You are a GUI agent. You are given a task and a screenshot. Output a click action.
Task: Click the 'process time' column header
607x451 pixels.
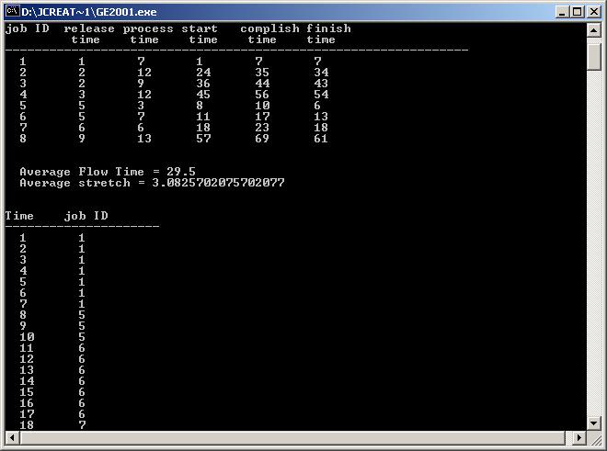pos(148,34)
